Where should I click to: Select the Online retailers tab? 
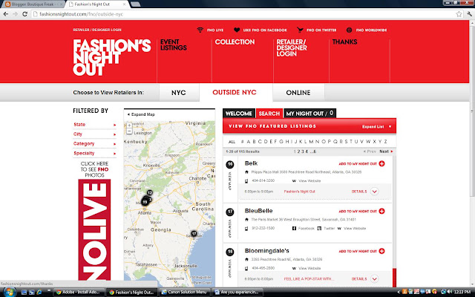298,92
